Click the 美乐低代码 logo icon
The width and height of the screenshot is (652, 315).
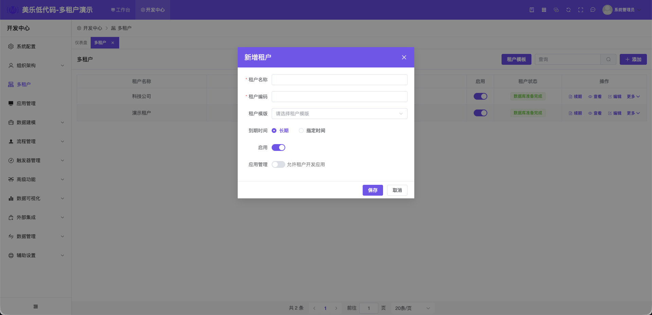tap(13, 10)
